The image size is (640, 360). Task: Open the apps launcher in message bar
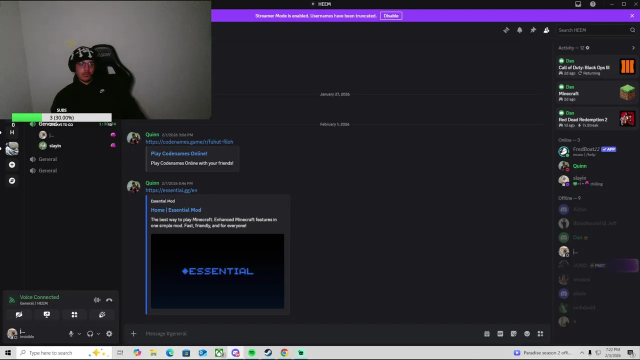click(540, 333)
